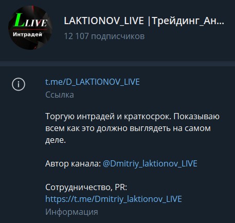The width and height of the screenshot is (235, 223).
Task: Click the Автор канала text
Action: [x=73, y=163]
